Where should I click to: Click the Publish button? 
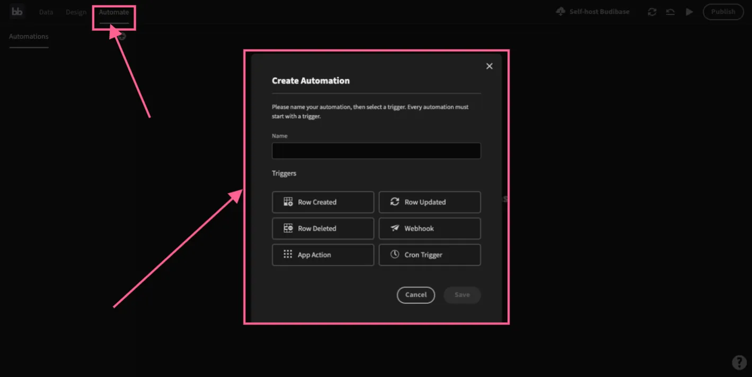coord(723,12)
